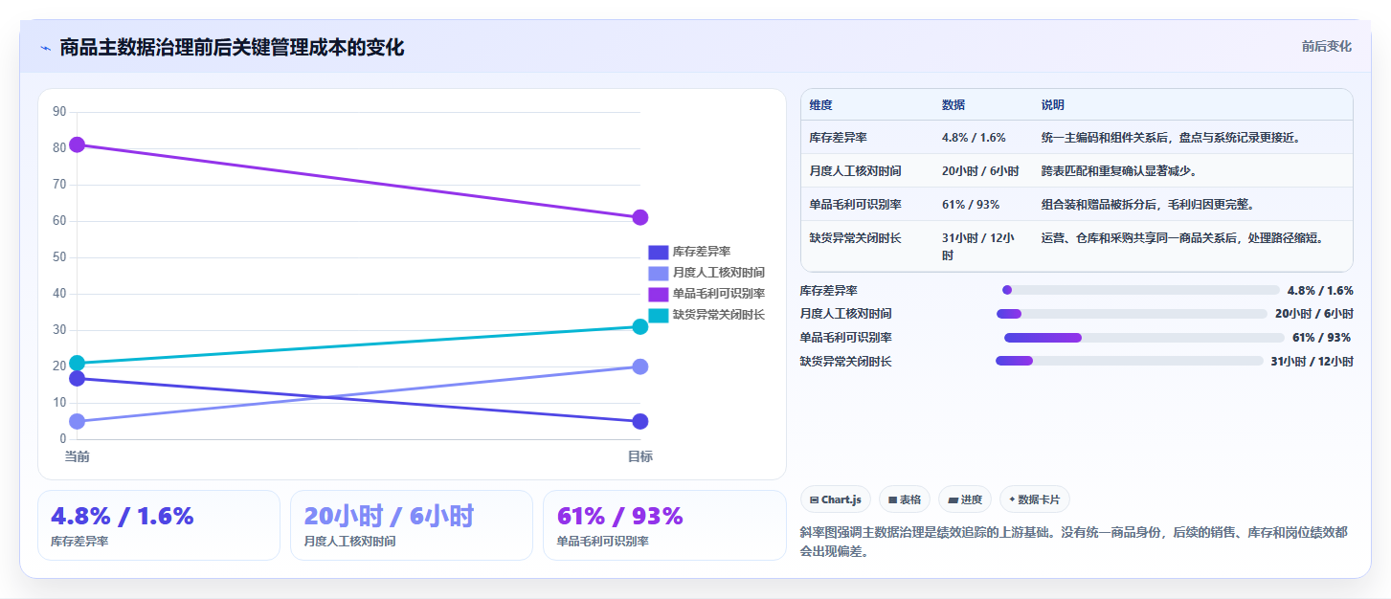Select the dark blue point at 当前 value 17

point(78,378)
